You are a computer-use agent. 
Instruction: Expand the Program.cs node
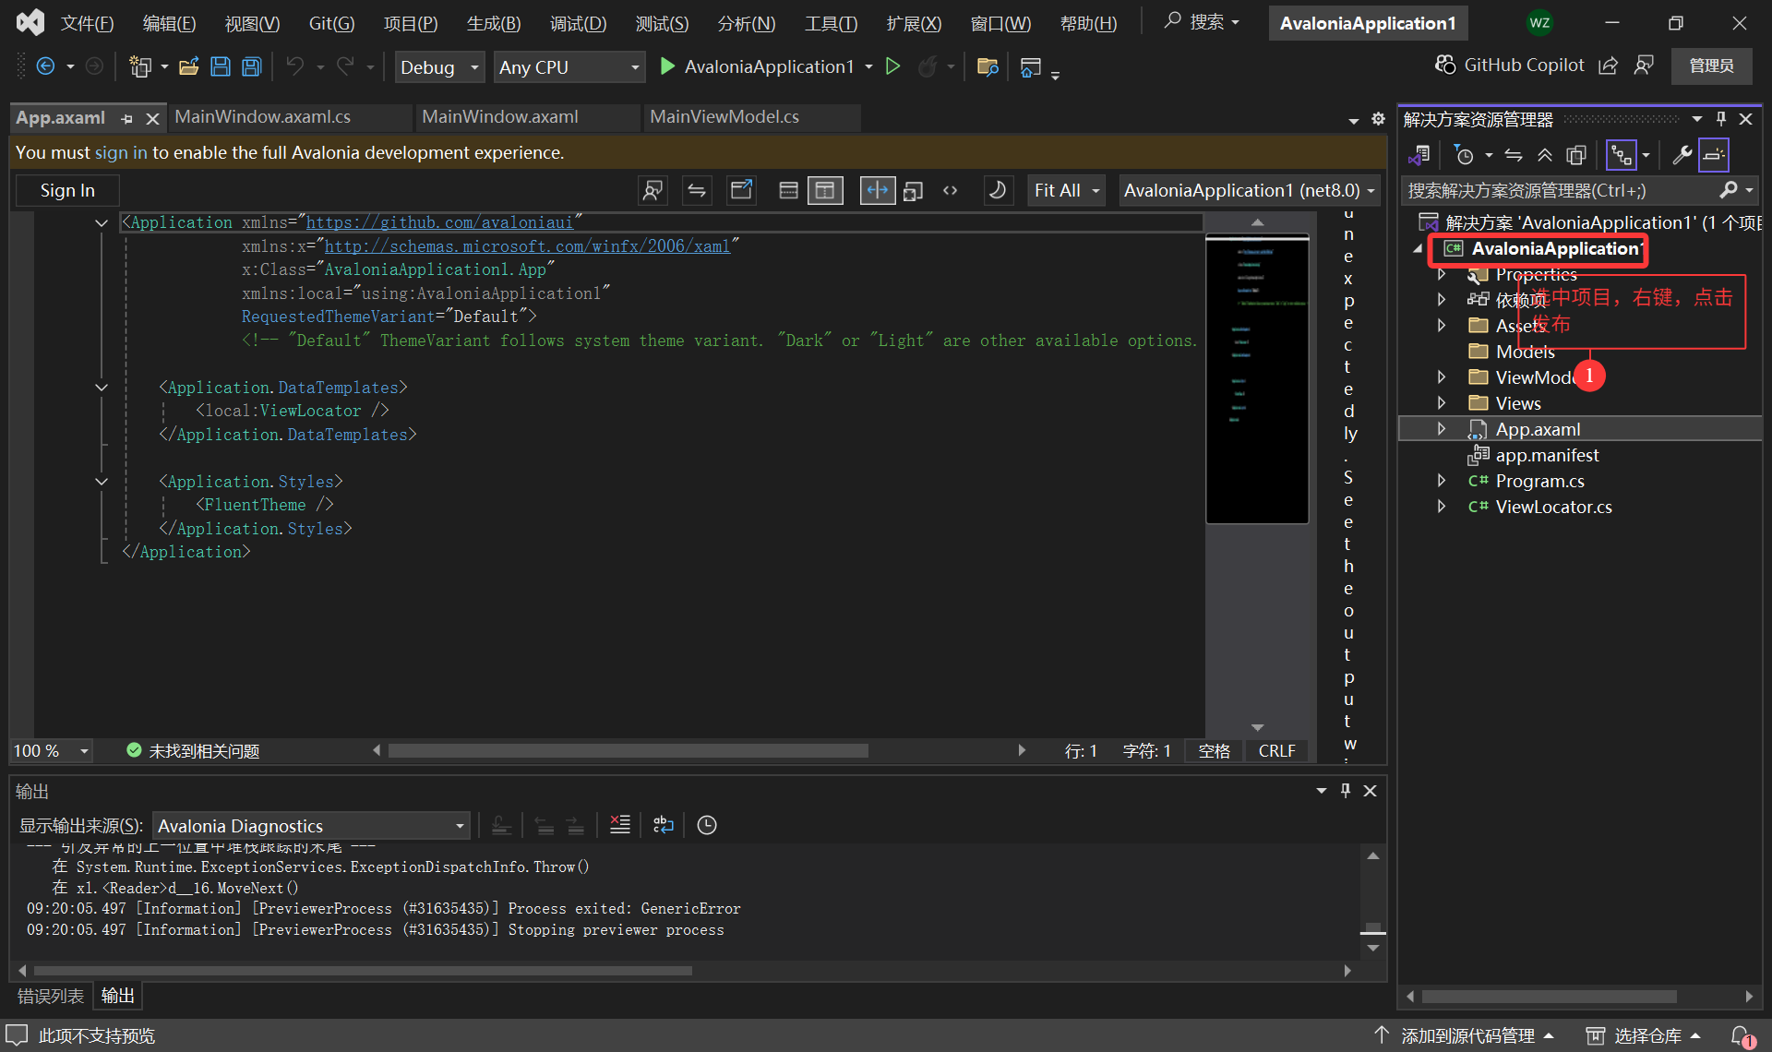1442,481
